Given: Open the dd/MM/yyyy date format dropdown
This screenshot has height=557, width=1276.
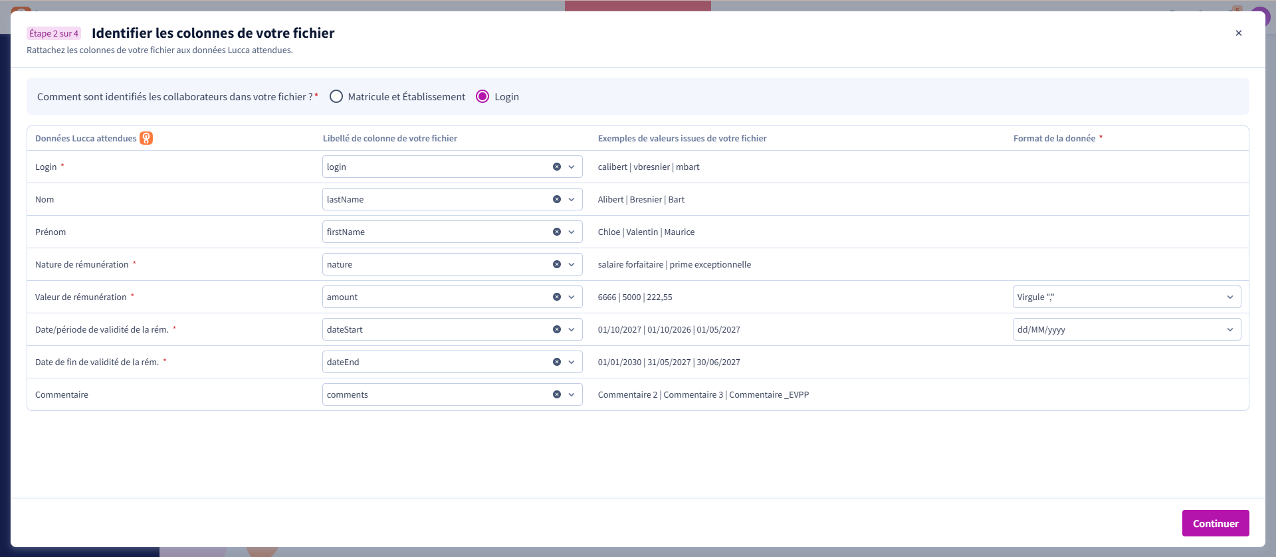Looking at the screenshot, I should pos(1126,329).
